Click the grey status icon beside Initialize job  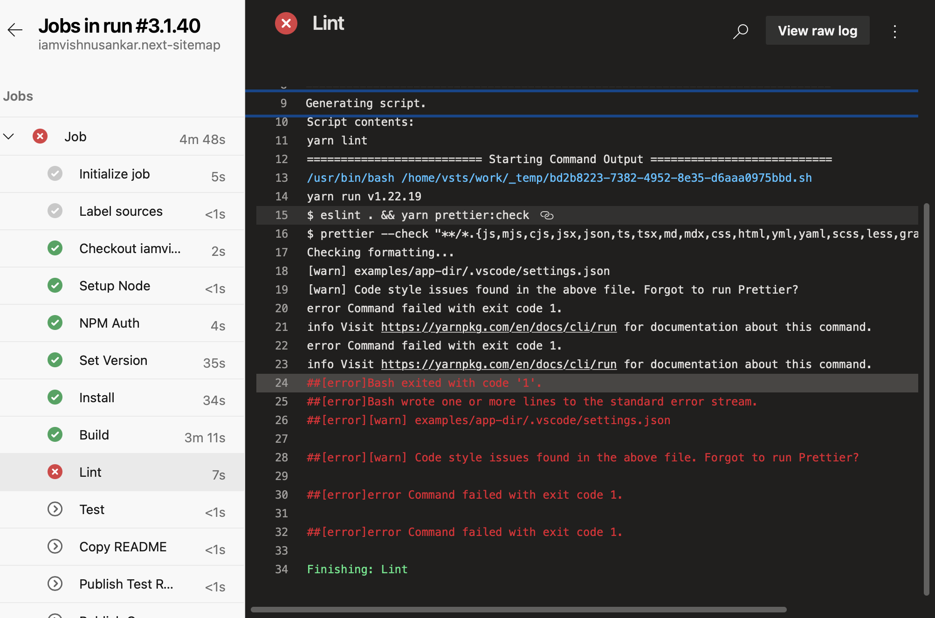55,173
